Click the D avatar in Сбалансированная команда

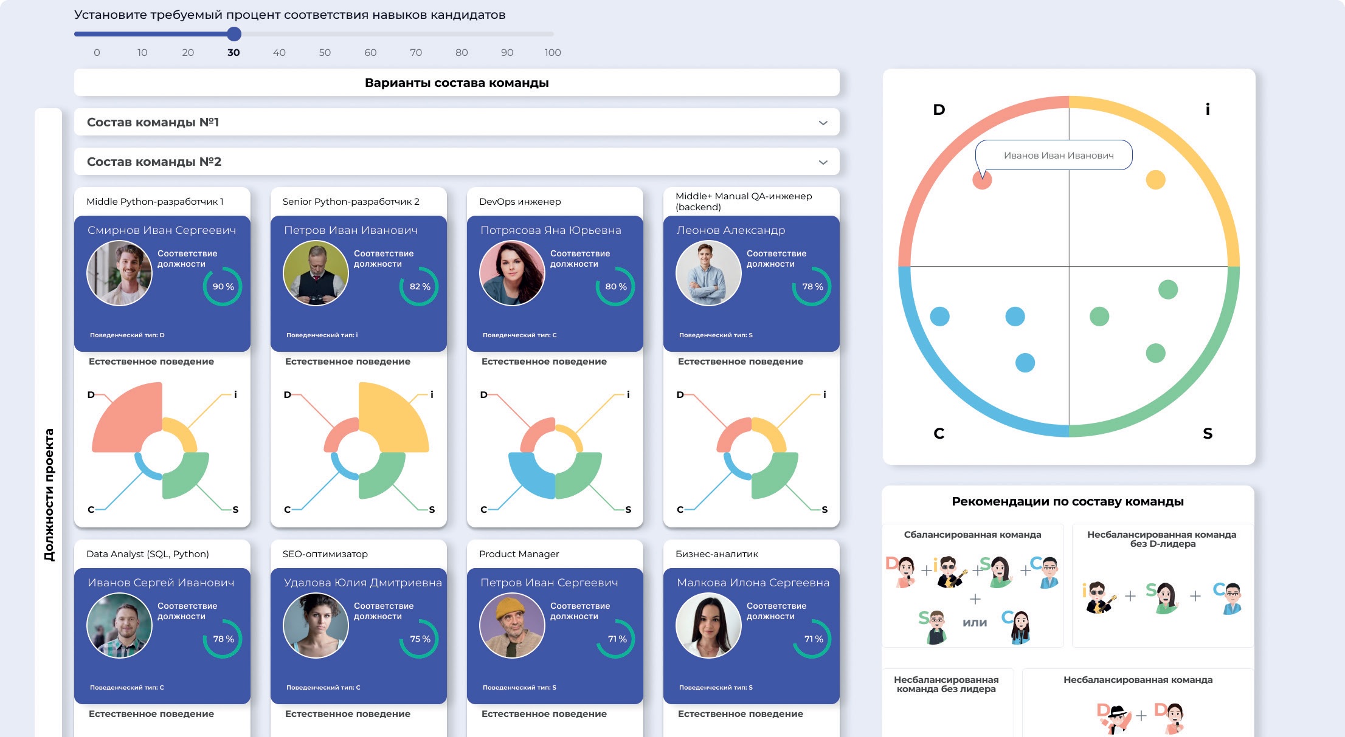pos(902,571)
